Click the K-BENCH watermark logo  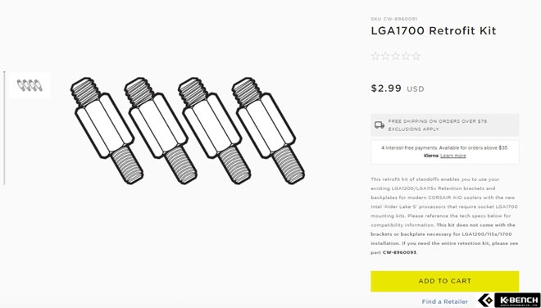[509, 300]
